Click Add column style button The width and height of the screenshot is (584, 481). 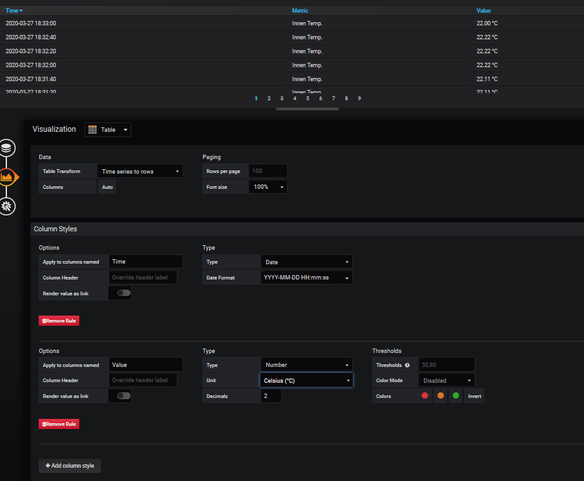pyautogui.click(x=70, y=466)
